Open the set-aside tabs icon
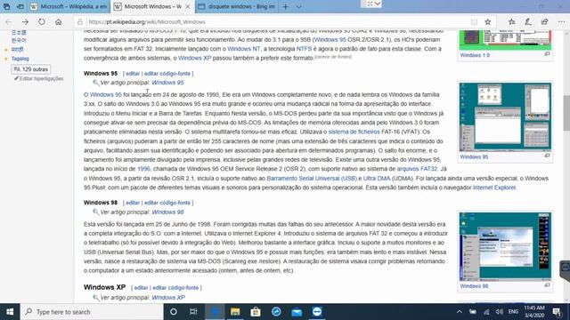This screenshot has width=570, height=320. coord(6,6)
